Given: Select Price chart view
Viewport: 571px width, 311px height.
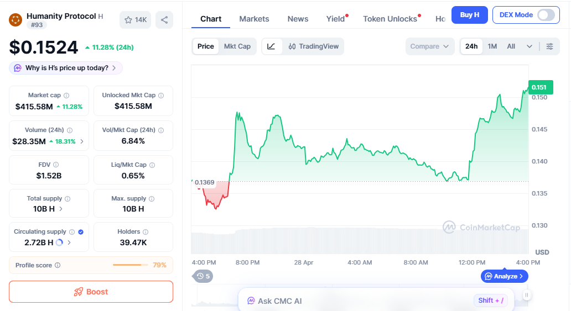Looking at the screenshot, I should [206, 46].
